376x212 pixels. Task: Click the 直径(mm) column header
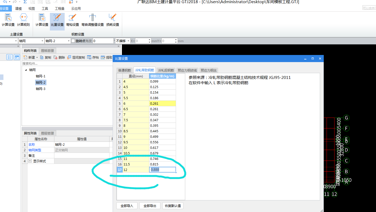tap(136, 76)
